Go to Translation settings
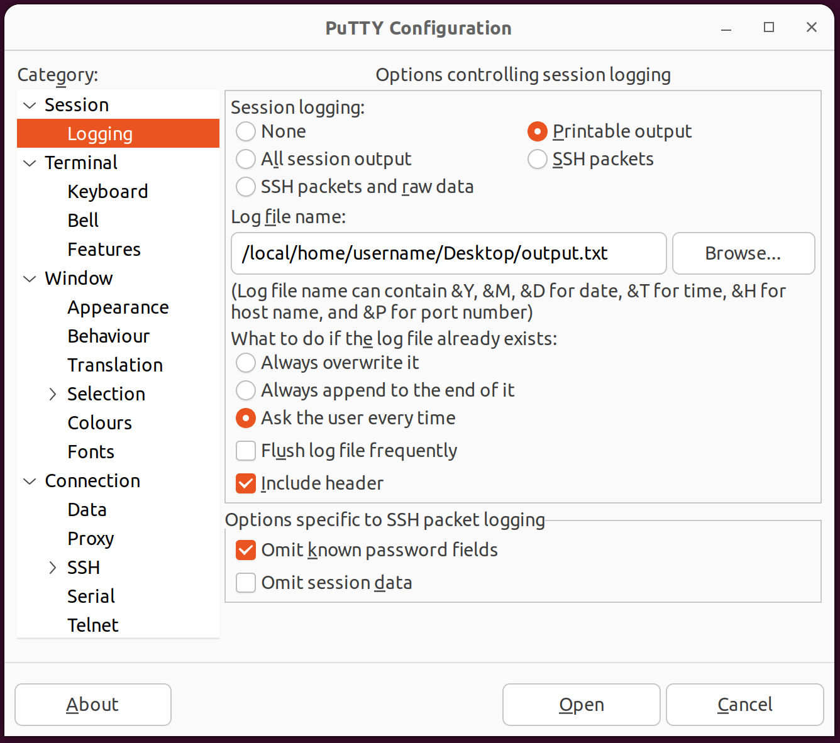This screenshot has height=743, width=840. coord(115,365)
